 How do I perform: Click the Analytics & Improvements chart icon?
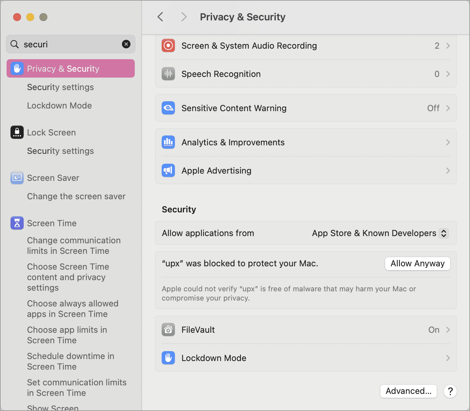pos(168,142)
